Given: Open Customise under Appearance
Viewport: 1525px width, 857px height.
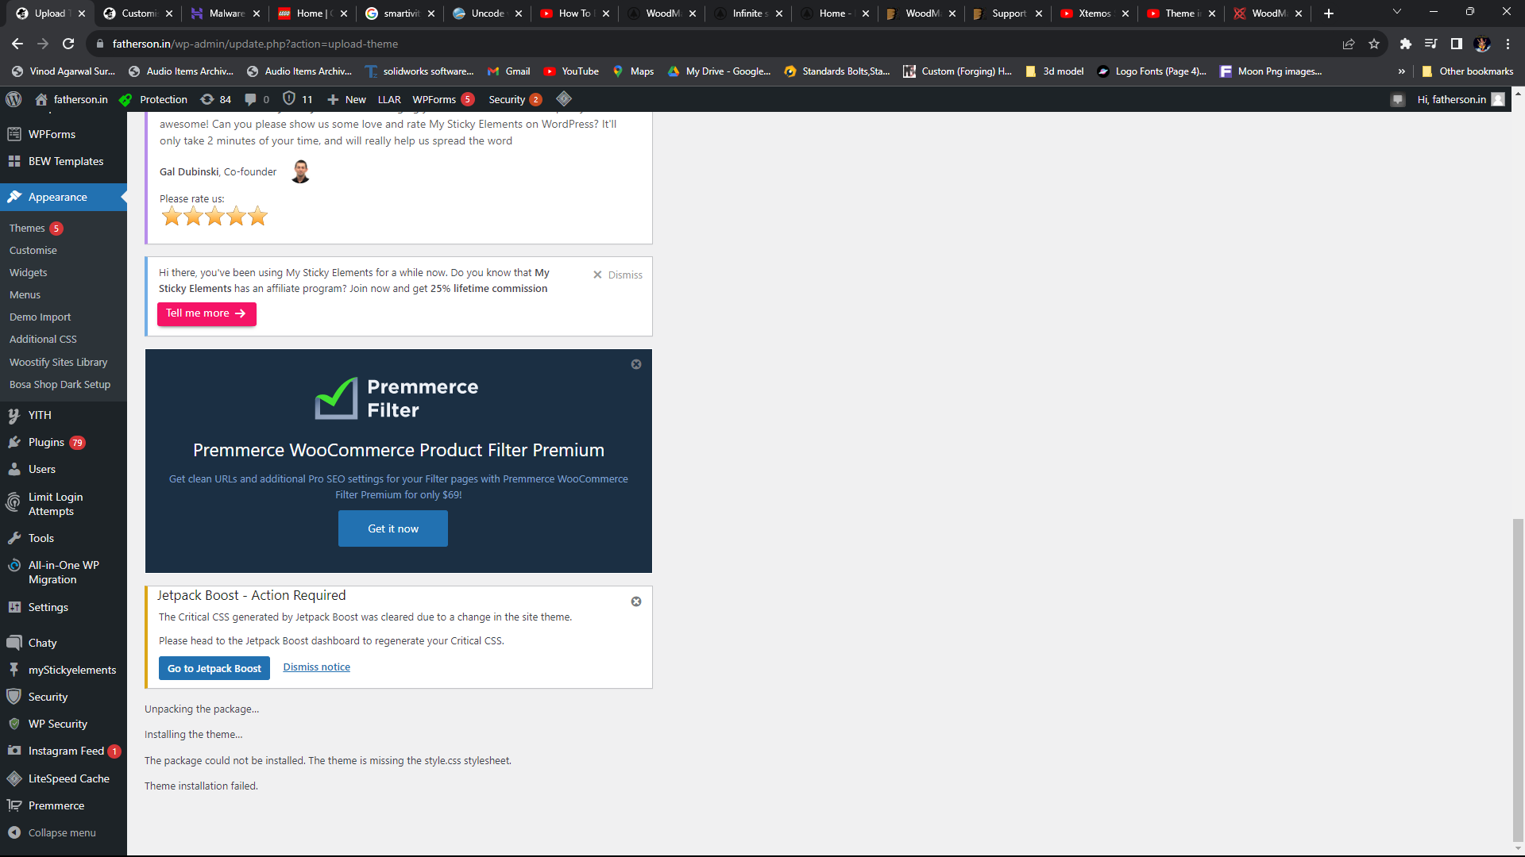Looking at the screenshot, I should click(x=33, y=250).
